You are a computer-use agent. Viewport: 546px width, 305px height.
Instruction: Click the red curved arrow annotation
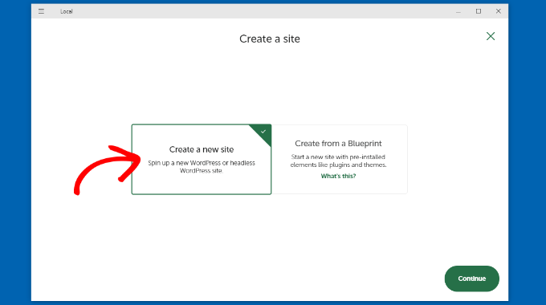(107, 169)
